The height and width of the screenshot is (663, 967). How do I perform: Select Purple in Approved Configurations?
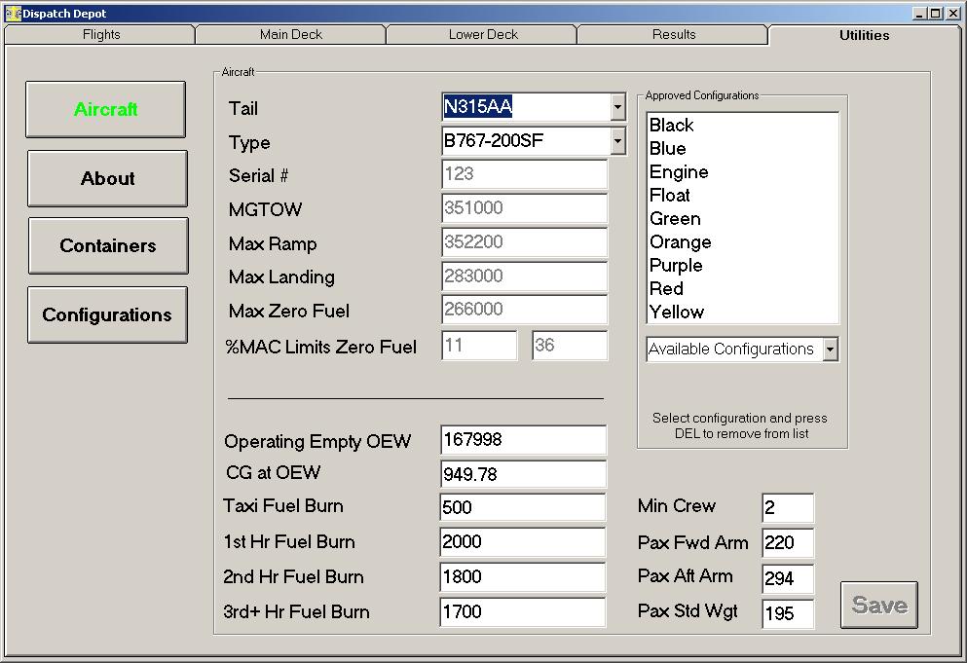click(x=742, y=266)
